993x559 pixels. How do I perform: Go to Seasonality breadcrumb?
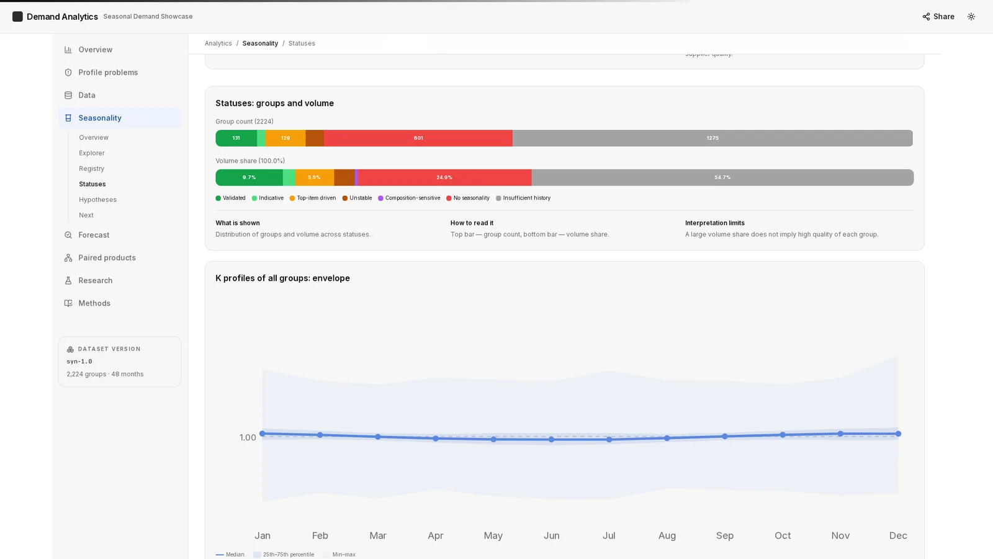click(x=260, y=43)
